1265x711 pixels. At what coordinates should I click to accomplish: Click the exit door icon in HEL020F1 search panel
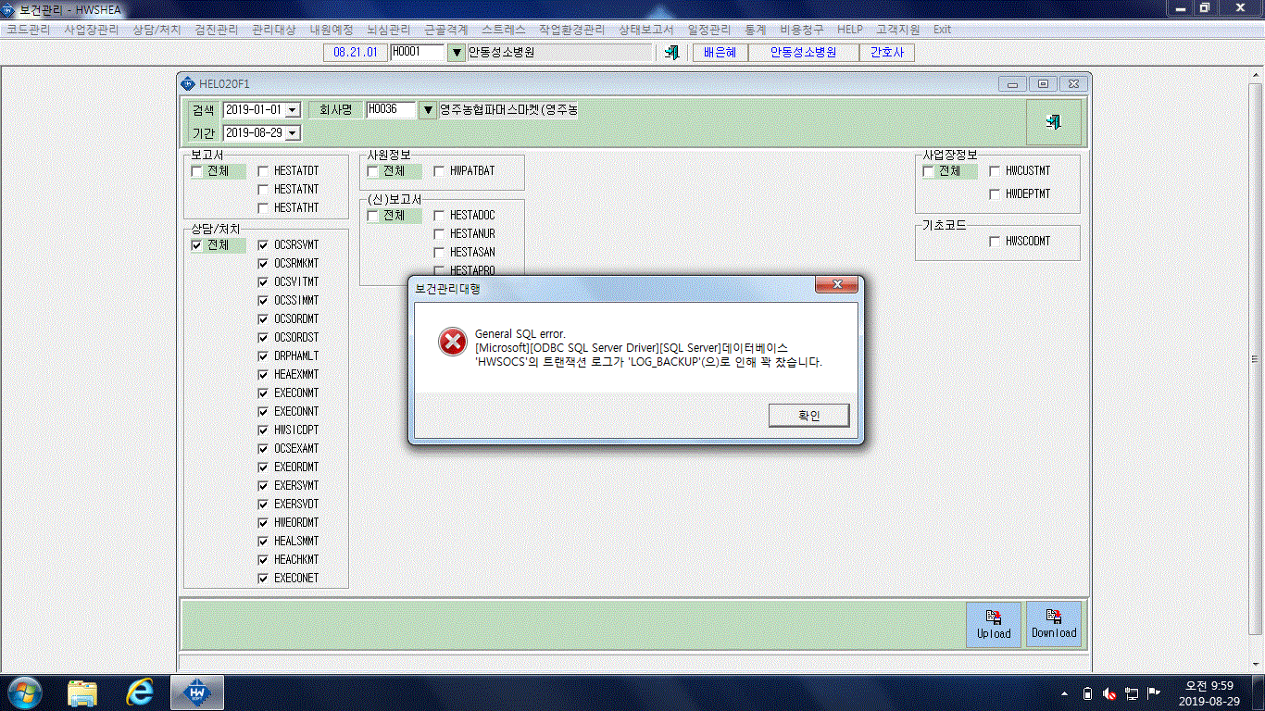click(x=1053, y=122)
